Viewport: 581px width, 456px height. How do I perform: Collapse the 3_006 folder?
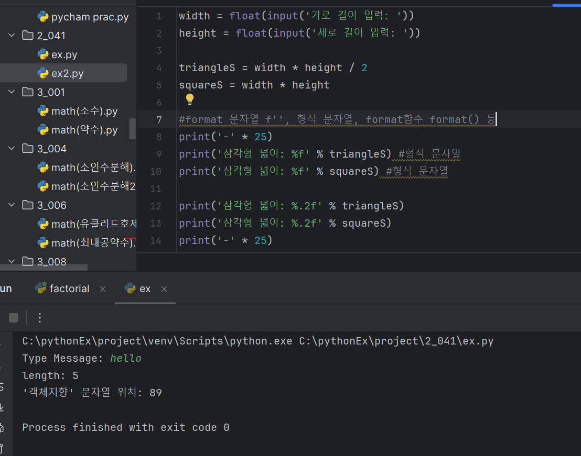coord(12,205)
